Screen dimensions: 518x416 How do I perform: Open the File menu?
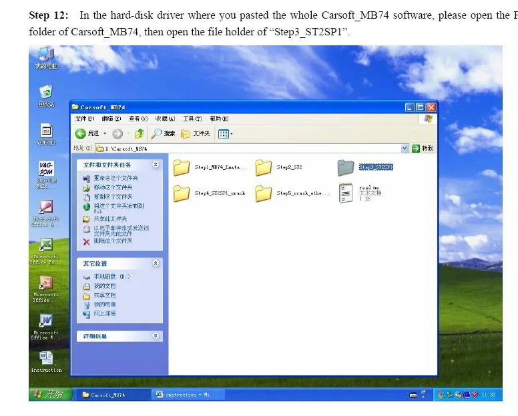tap(85, 119)
